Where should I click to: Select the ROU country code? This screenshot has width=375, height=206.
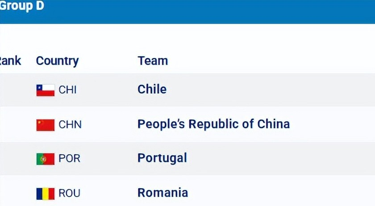[70, 194]
